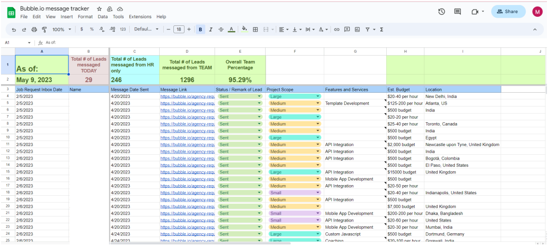Click the font size input field

coord(178,29)
